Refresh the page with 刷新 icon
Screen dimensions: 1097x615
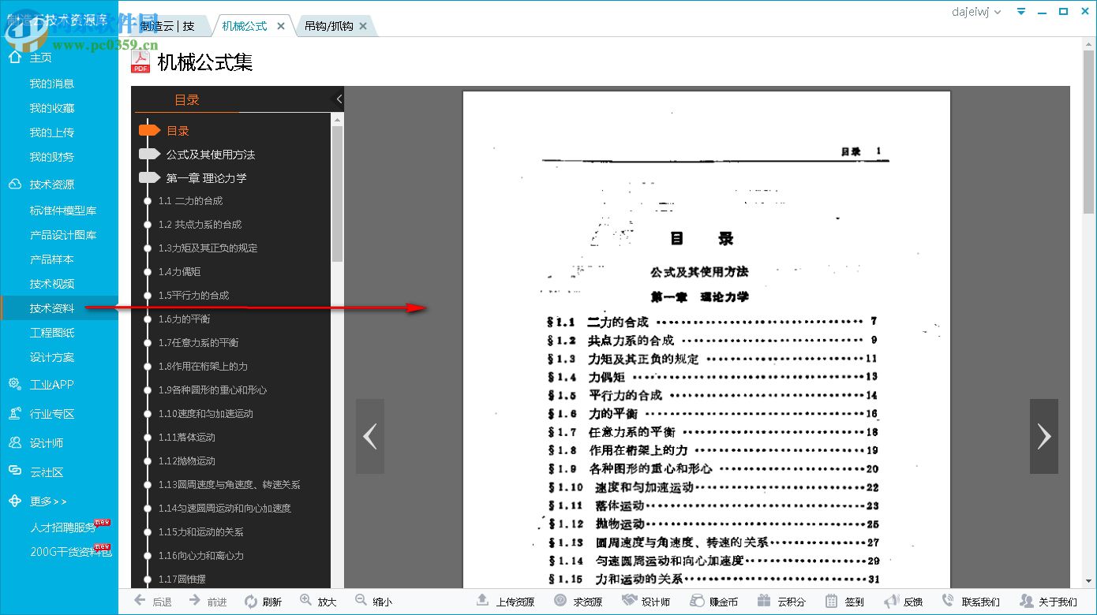[264, 600]
